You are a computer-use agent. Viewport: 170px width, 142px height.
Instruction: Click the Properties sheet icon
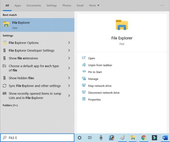84,99
